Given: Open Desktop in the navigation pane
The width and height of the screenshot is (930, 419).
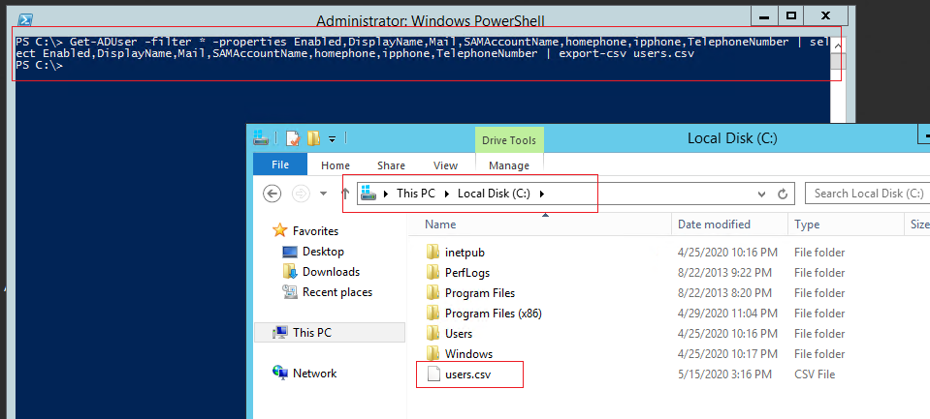Looking at the screenshot, I should (323, 252).
